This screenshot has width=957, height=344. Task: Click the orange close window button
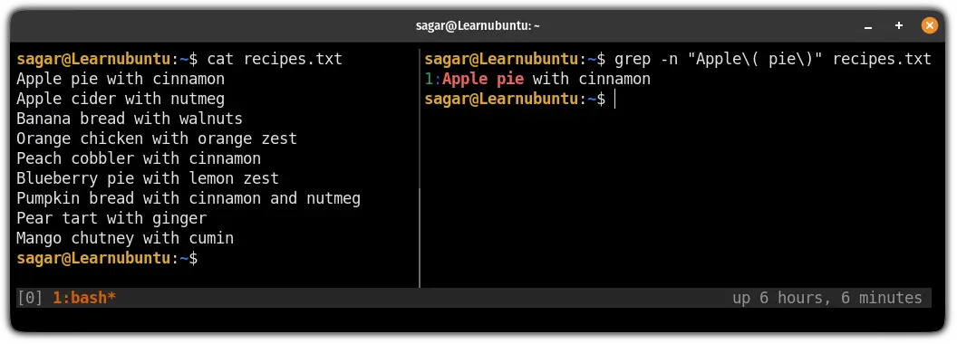pos(929,25)
